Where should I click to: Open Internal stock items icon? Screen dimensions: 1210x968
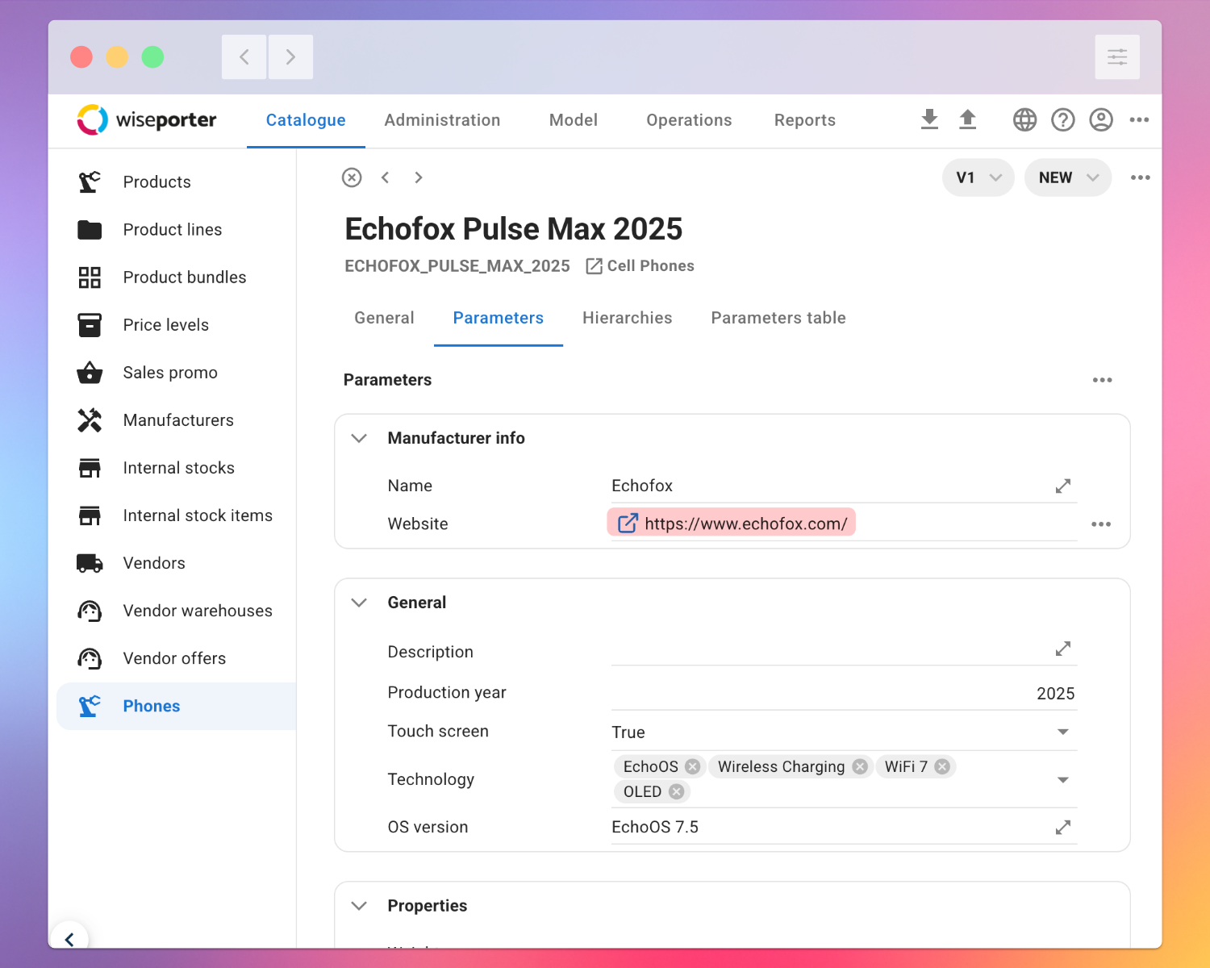point(90,515)
